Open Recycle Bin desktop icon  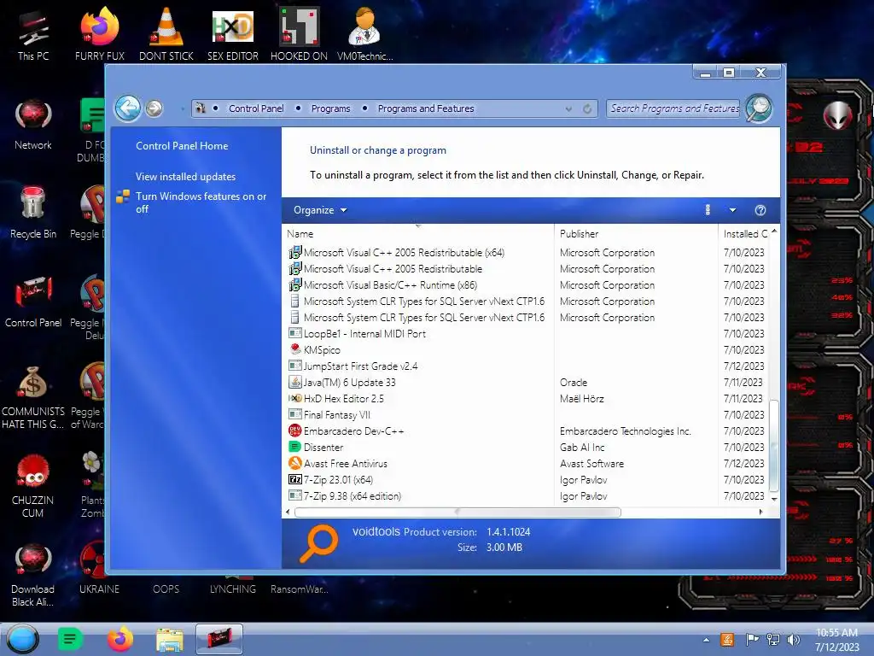33,214
